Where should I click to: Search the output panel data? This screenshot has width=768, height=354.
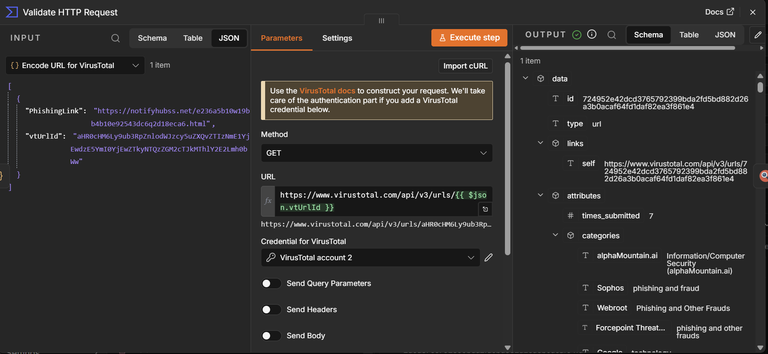[x=612, y=35]
